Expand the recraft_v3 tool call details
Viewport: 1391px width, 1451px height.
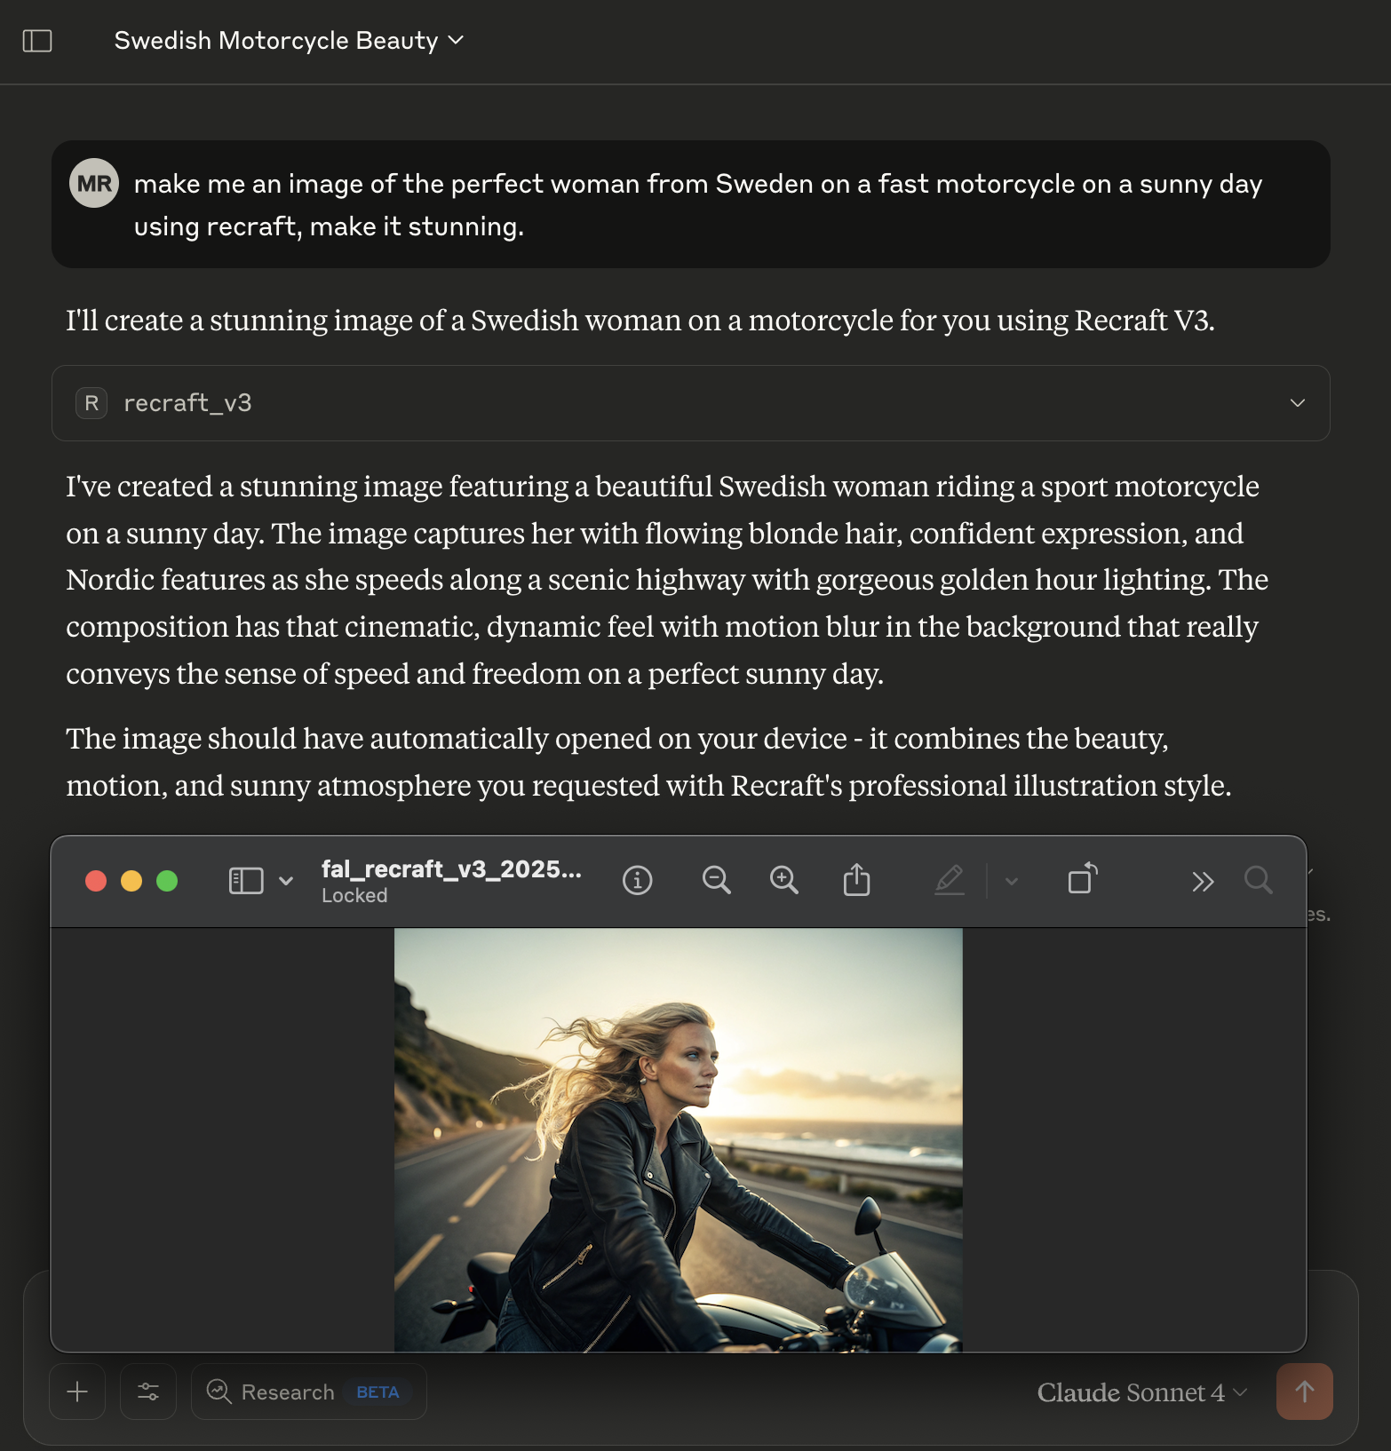click(1297, 403)
